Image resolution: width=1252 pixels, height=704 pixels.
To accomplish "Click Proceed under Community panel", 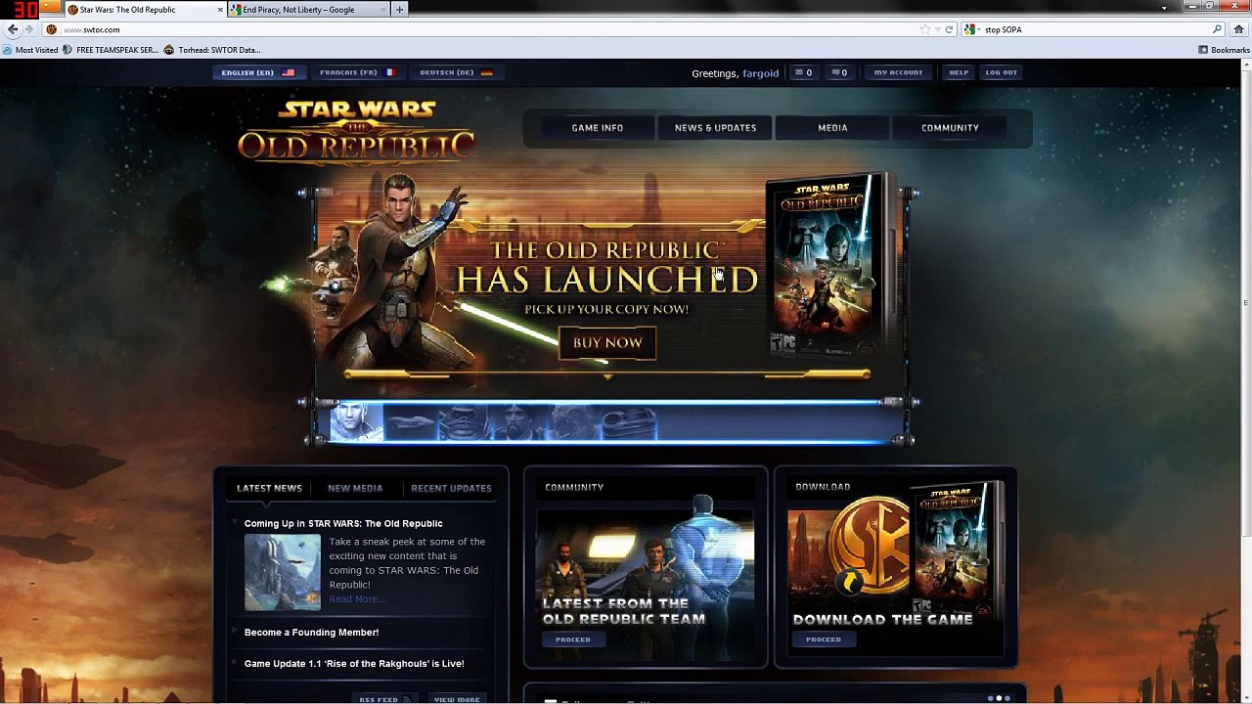I will click(573, 639).
